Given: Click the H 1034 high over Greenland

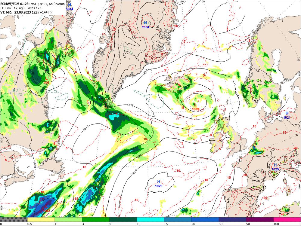Looking at the screenshot, I should (145, 25).
